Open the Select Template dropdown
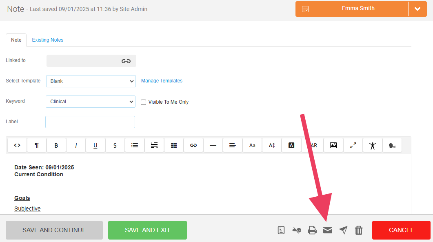This screenshot has width=433, height=242. point(91,81)
